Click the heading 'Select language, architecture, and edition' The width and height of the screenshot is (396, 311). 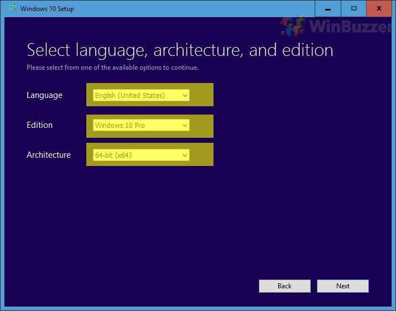180,50
